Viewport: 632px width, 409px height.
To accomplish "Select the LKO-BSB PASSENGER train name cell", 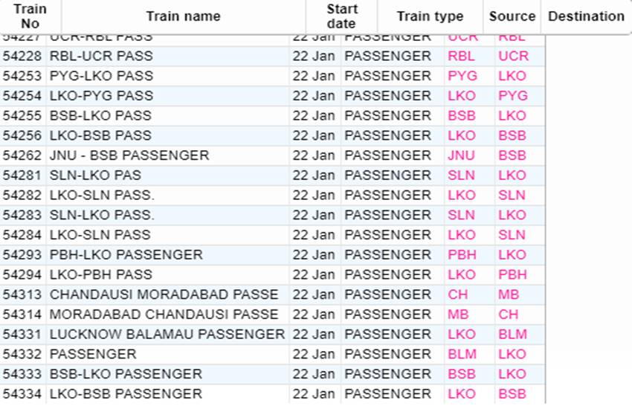I will [x=126, y=393].
